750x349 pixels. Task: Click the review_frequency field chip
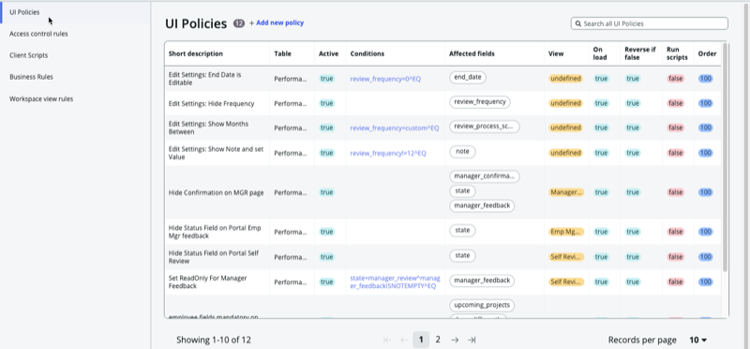[480, 102]
